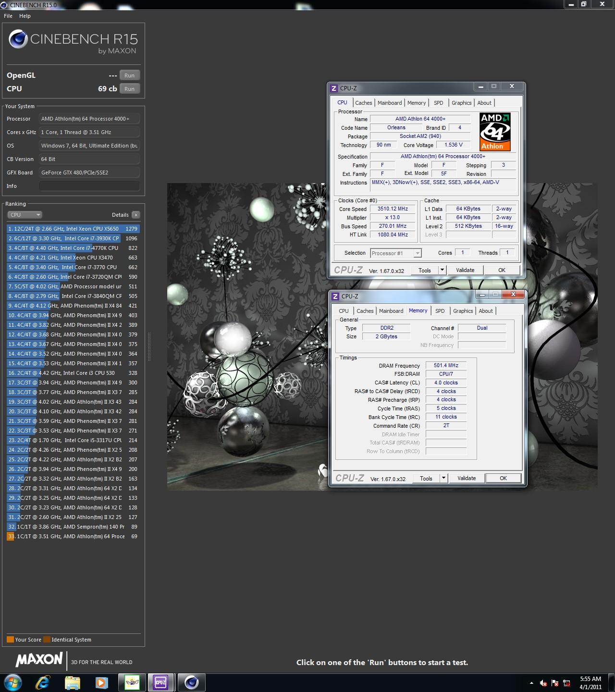Click Tools button in upper CPU-Z window
The height and width of the screenshot is (692, 615).
[425, 271]
